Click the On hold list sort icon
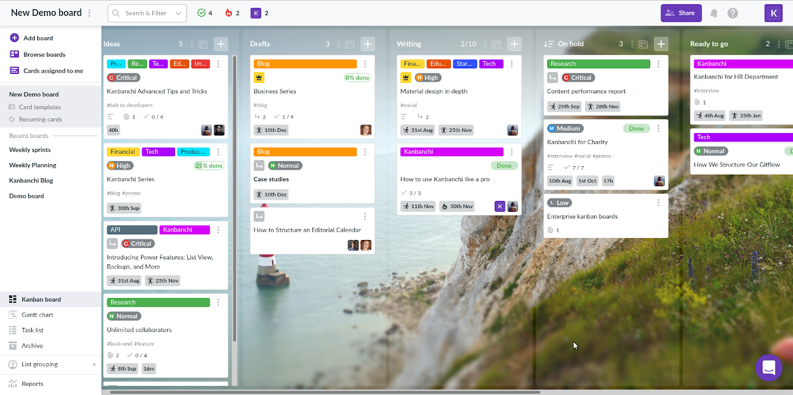Screen dimensions: 793x395 549,44
